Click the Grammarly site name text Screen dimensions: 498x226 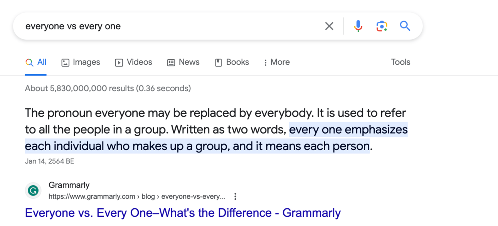(x=69, y=185)
